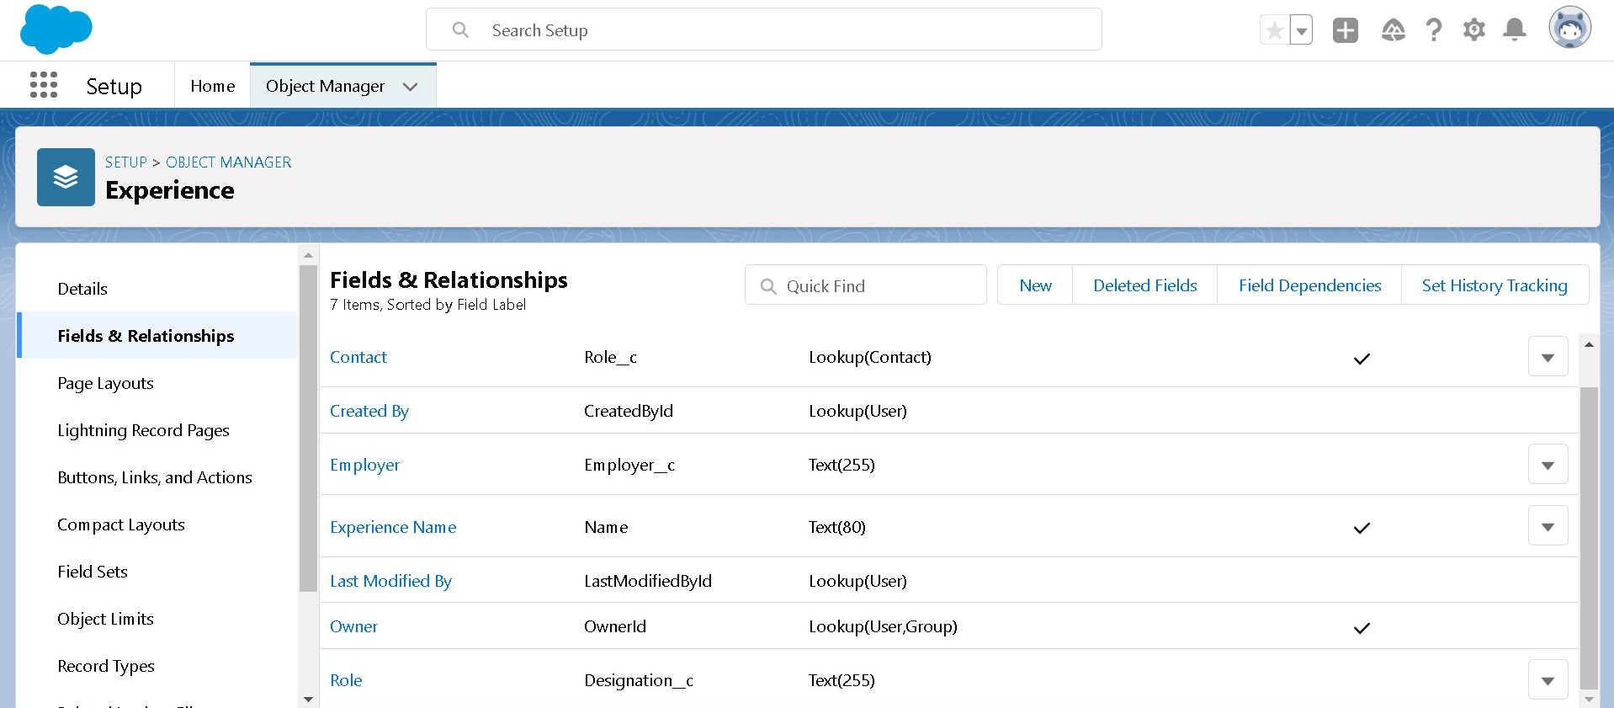This screenshot has width=1614, height=708.
Task: View the Notifications bell
Action: pyautogui.click(x=1514, y=30)
